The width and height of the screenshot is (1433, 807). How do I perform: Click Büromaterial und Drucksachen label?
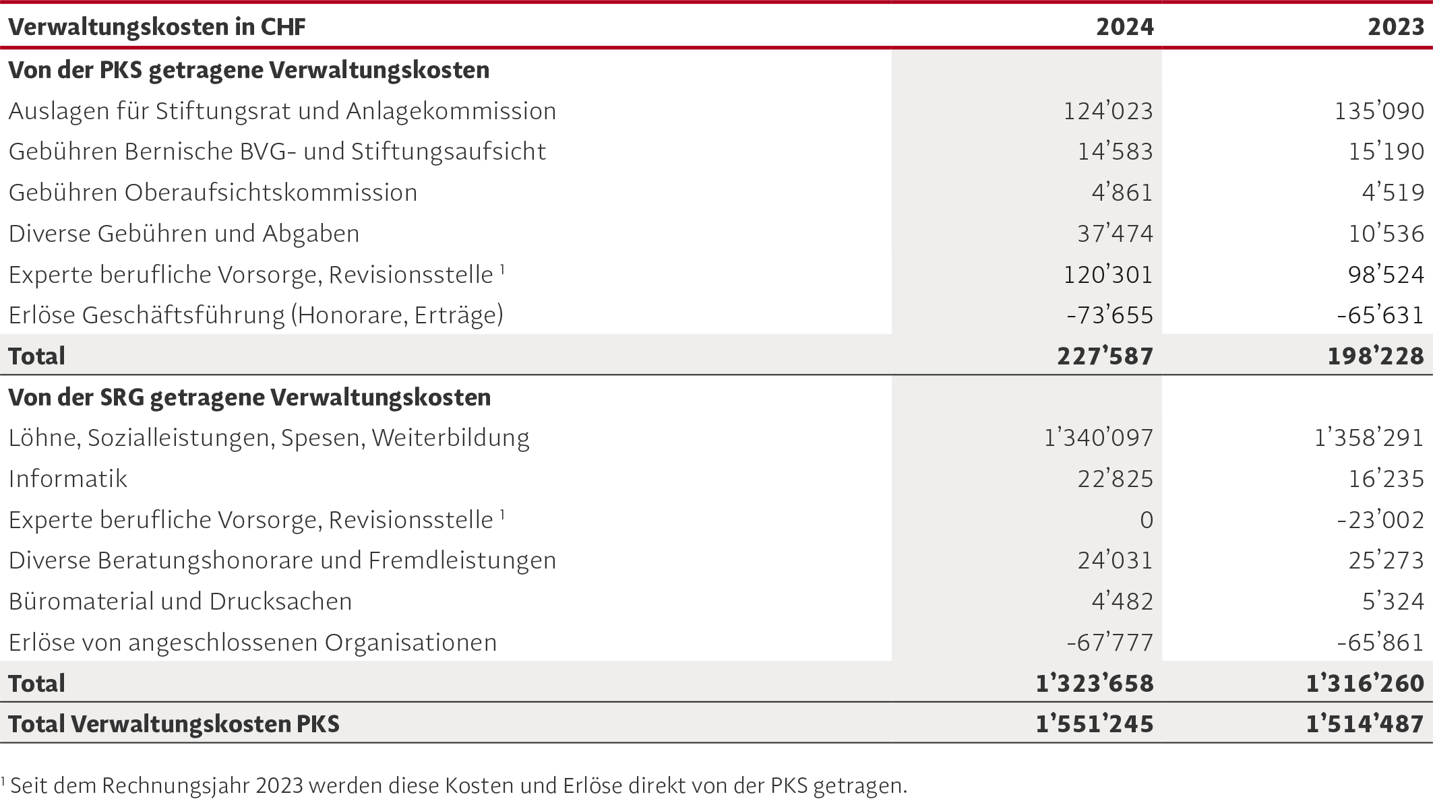click(180, 602)
